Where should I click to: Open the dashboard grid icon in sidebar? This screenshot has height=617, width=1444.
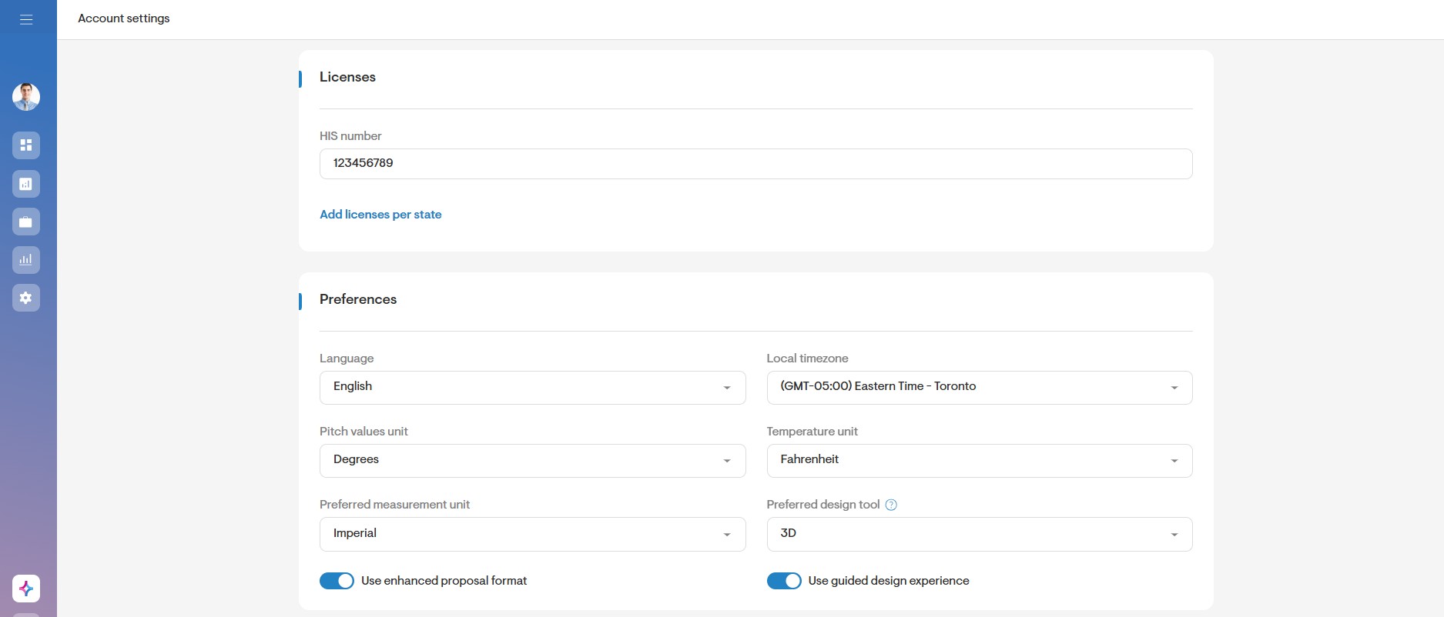[x=26, y=145]
